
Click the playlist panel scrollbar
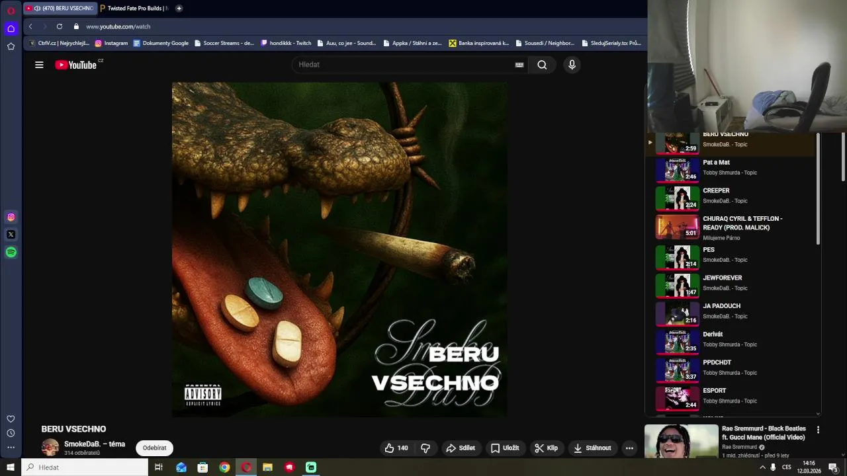tap(818, 188)
